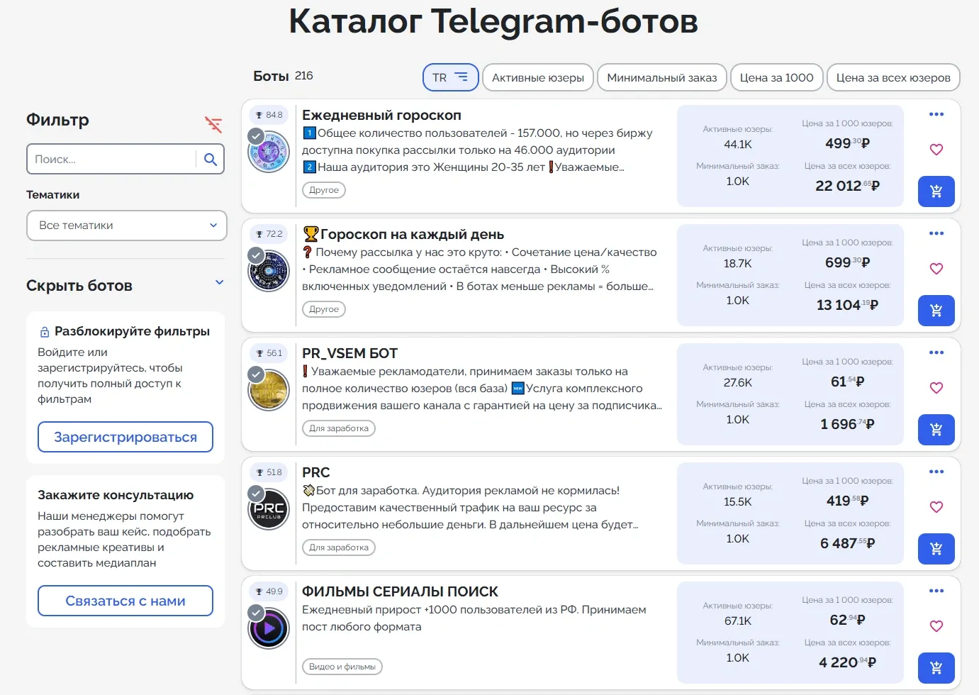Click the 6 487₽ total price
979x695 pixels.
click(x=848, y=543)
